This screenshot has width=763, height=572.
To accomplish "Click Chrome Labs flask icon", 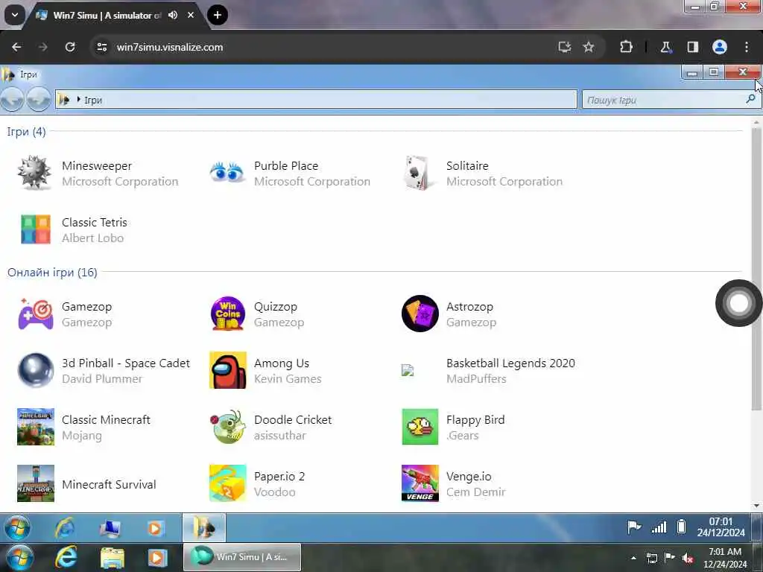I will pos(665,47).
